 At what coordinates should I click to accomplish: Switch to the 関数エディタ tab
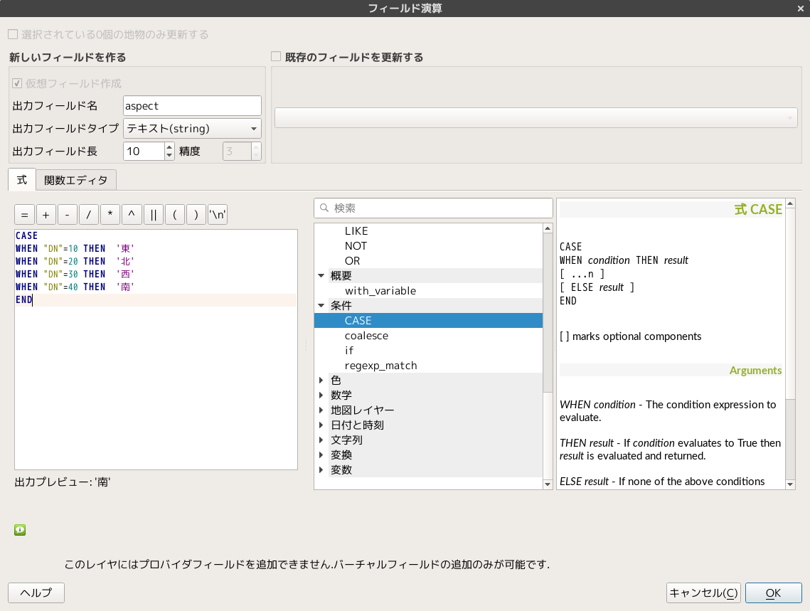[76, 180]
